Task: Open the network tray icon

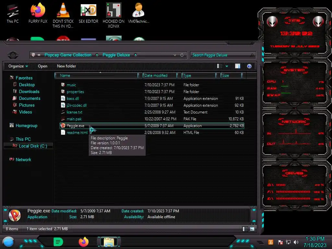Action: pos(288,242)
